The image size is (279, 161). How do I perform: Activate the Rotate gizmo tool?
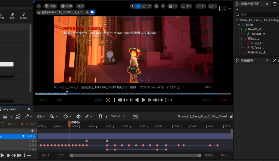click(144, 6)
